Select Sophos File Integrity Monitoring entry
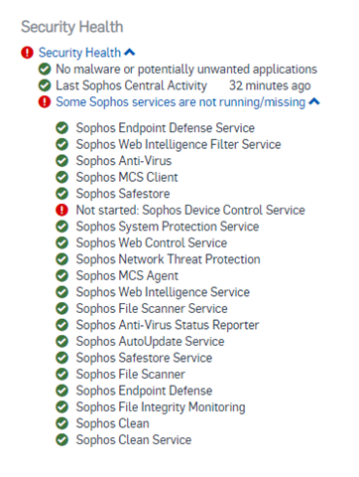This screenshot has width=359, height=477. click(x=161, y=407)
